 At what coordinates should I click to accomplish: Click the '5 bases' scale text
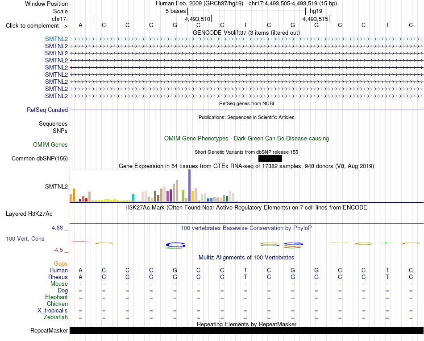click(x=175, y=11)
